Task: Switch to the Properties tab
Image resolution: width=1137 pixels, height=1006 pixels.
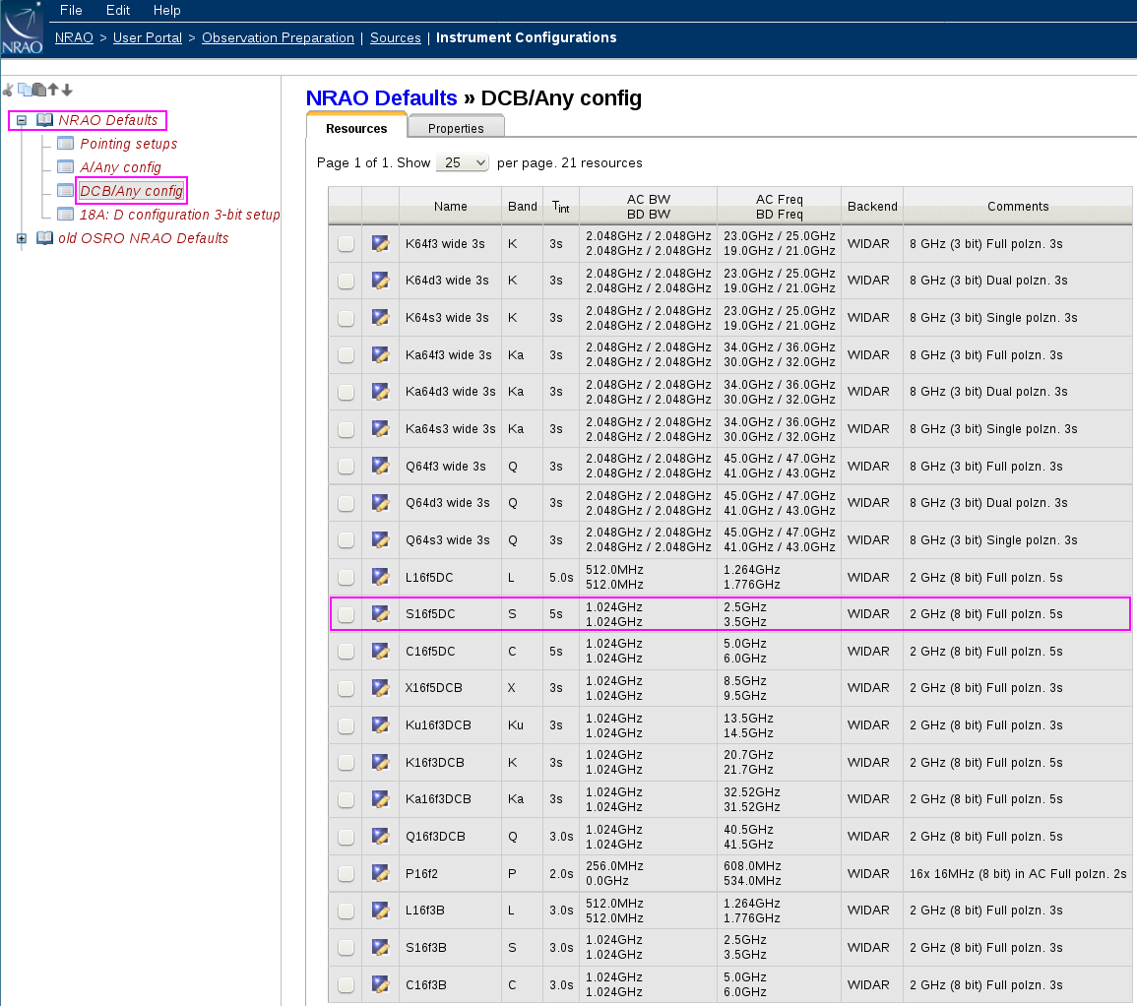Action: click(x=456, y=128)
